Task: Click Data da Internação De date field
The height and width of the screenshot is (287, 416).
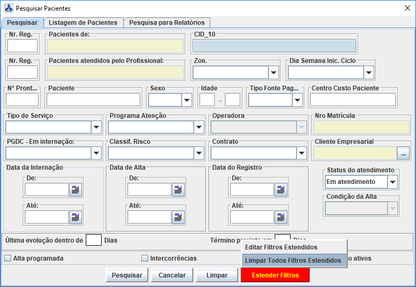Action: (x=47, y=190)
